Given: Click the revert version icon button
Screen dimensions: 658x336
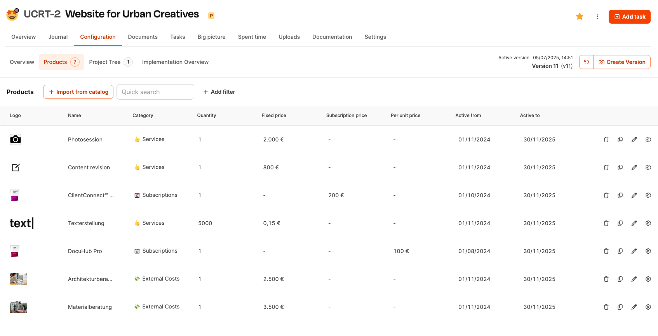Looking at the screenshot, I should [x=586, y=62].
